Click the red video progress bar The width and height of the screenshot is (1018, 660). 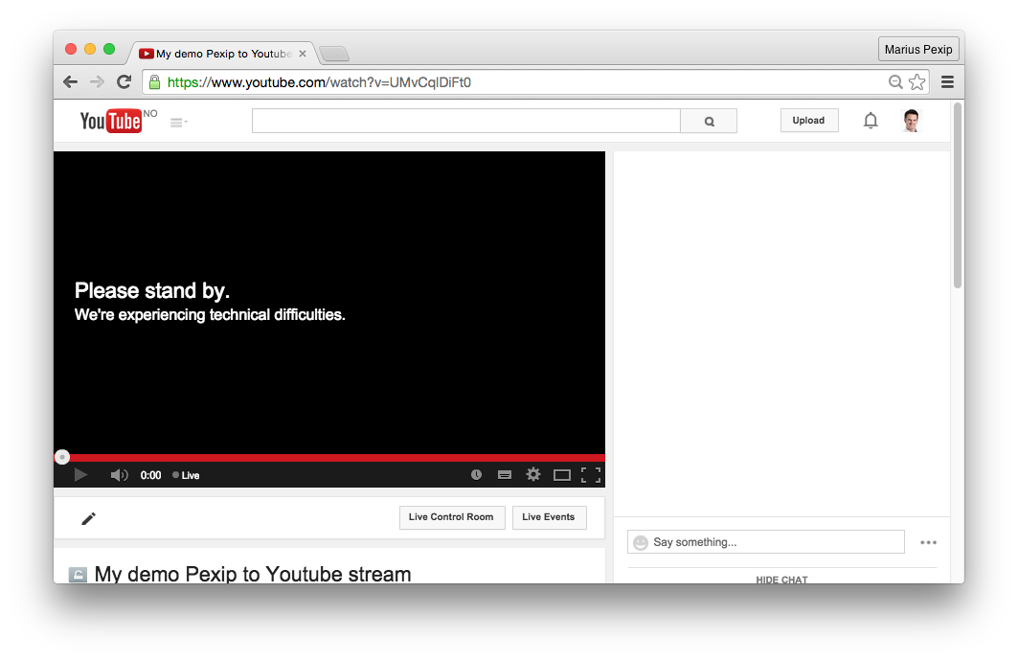pos(335,458)
